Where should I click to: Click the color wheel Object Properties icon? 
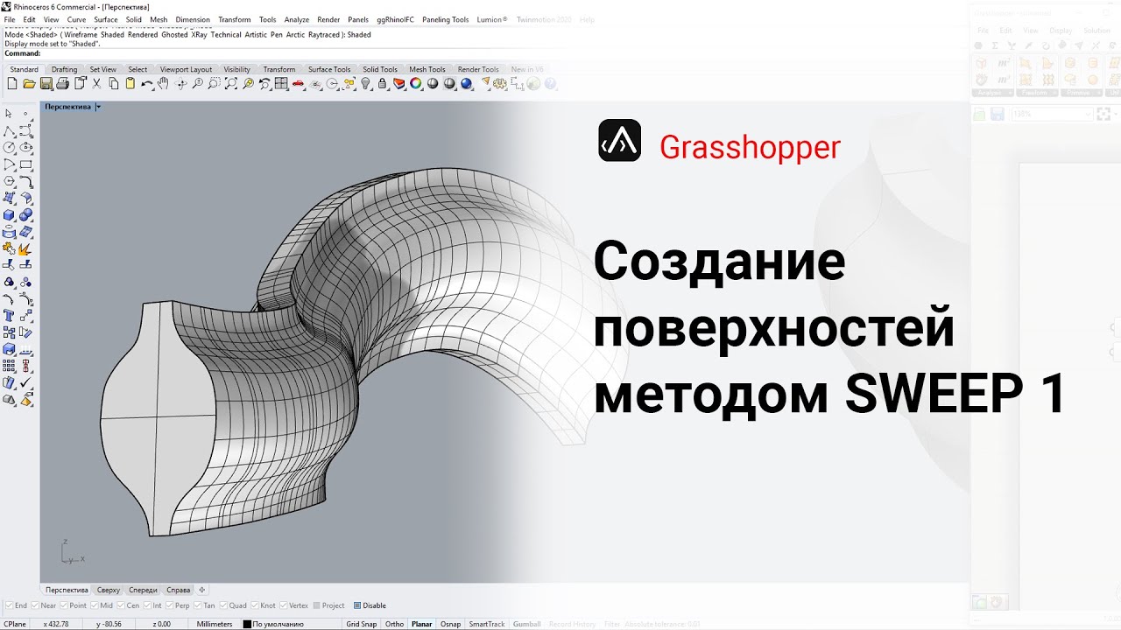(415, 84)
